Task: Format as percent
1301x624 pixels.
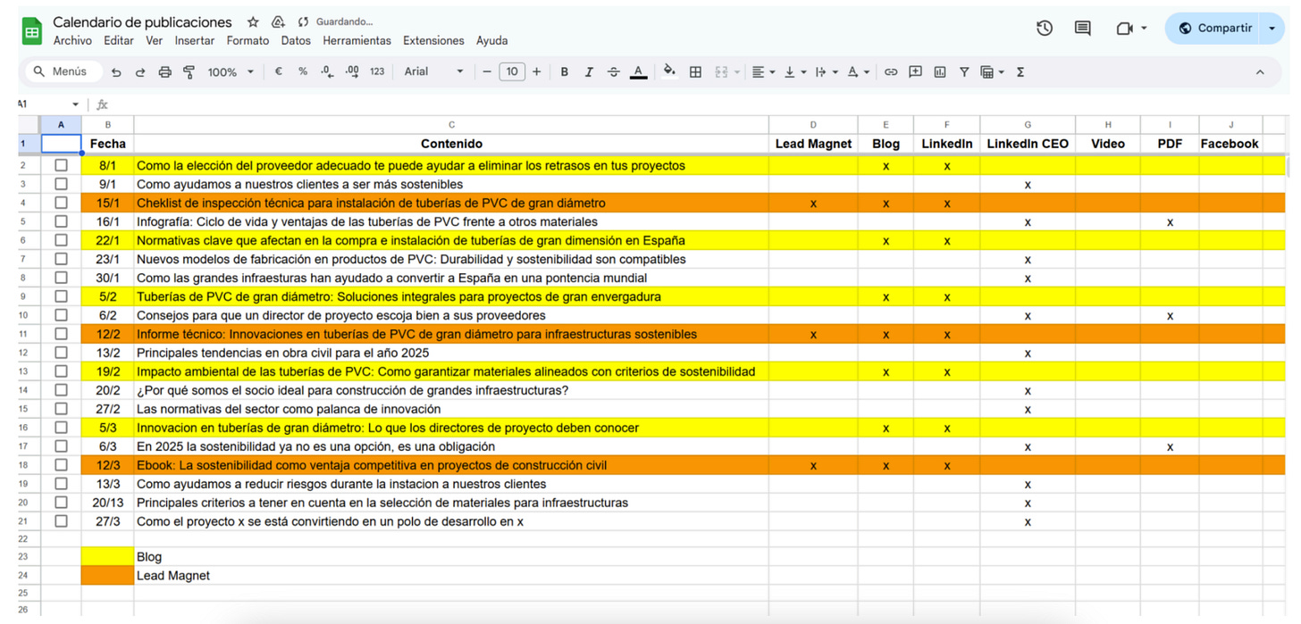Action: click(x=303, y=71)
